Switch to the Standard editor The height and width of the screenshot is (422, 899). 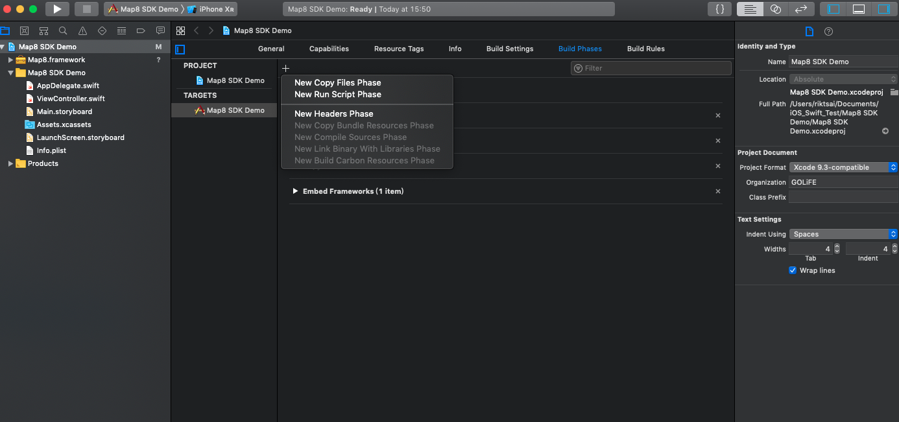tap(750, 9)
